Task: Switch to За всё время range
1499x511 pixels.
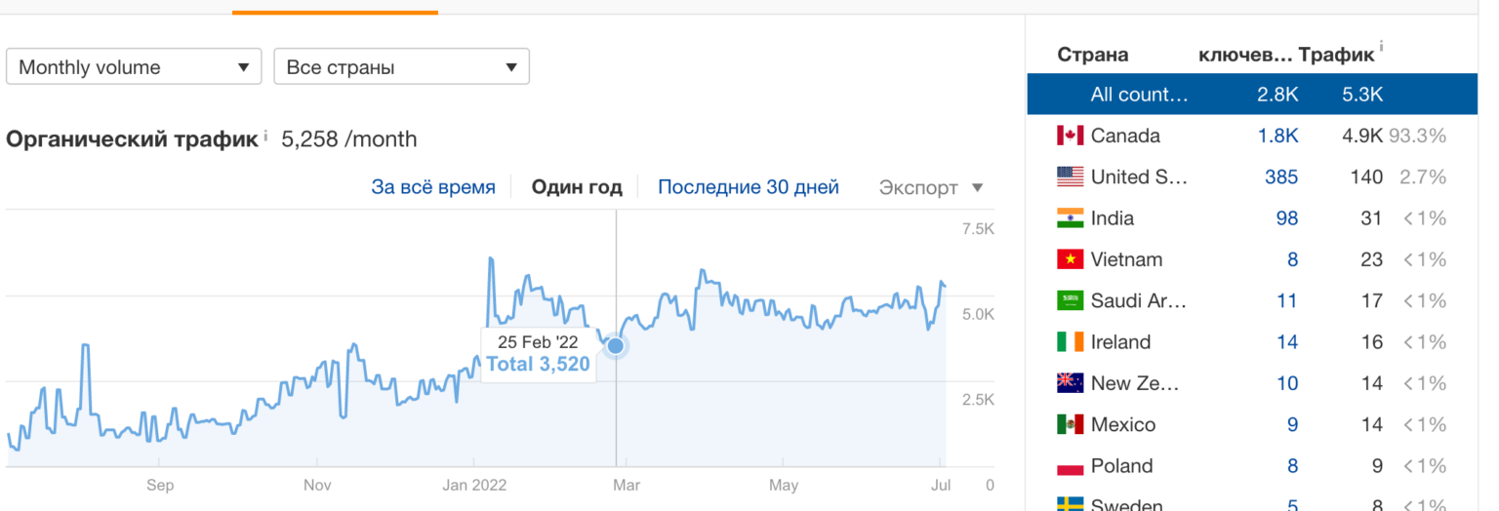Action: click(x=433, y=187)
